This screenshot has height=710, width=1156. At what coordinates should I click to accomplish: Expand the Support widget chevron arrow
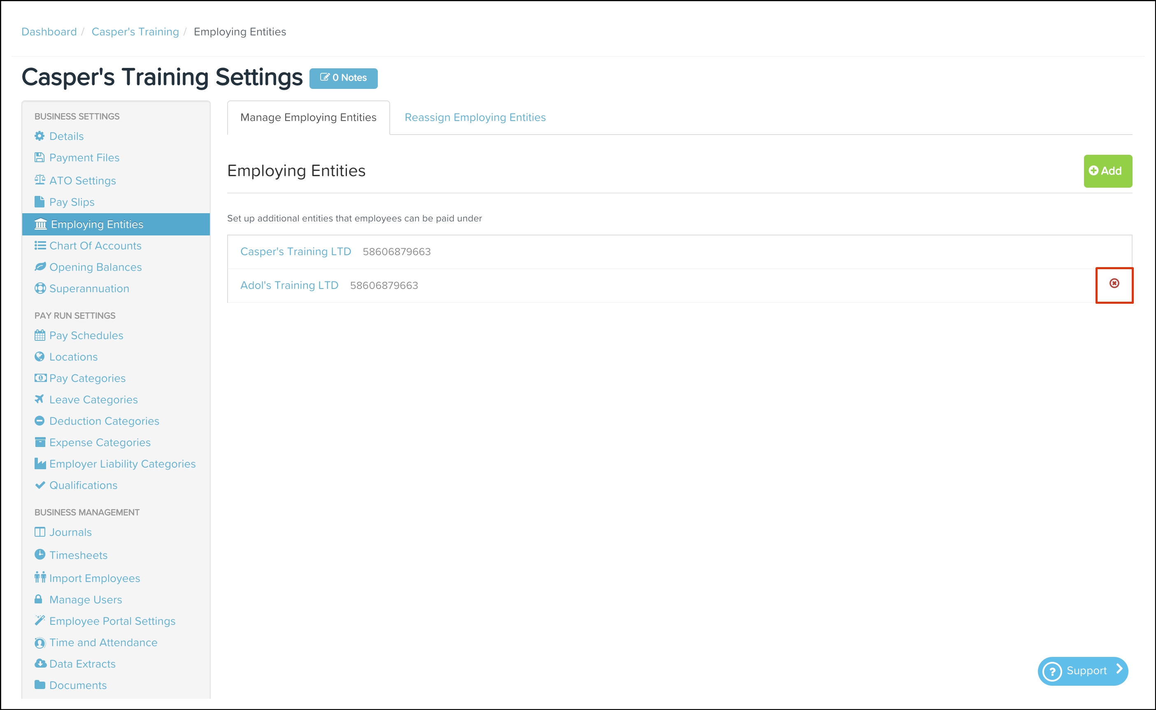click(x=1120, y=669)
